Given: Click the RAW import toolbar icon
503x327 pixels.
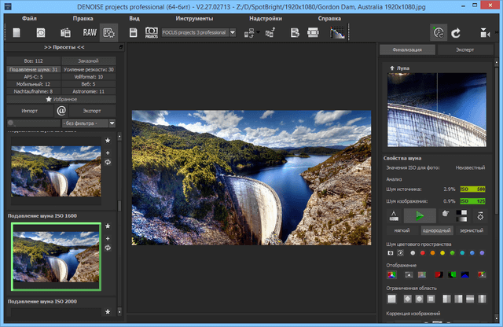Looking at the screenshot, I should 88,33.
